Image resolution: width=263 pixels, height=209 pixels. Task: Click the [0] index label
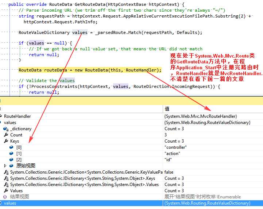pos(19,147)
